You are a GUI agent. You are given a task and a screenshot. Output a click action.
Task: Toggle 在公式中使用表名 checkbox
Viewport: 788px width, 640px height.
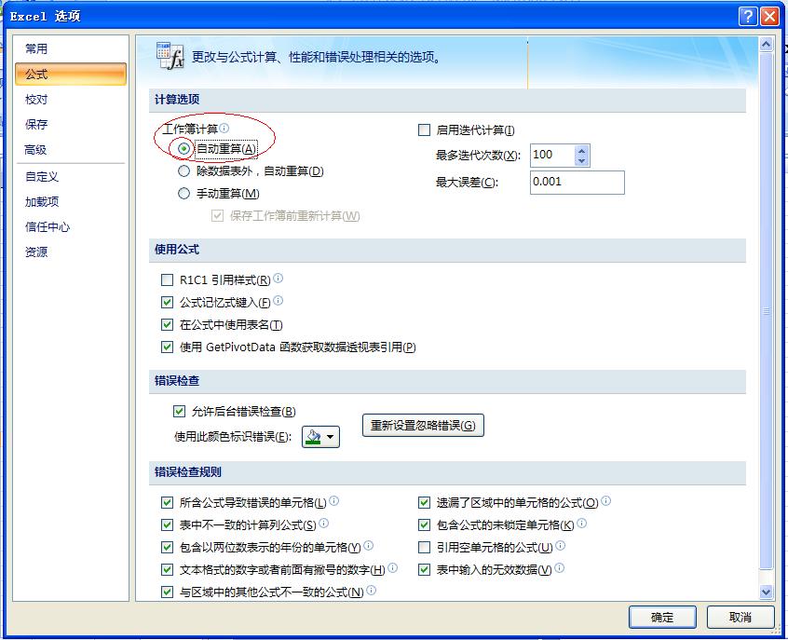click(x=167, y=325)
